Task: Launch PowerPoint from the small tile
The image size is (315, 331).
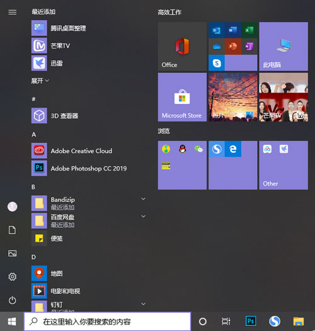Action: point(232,47)
